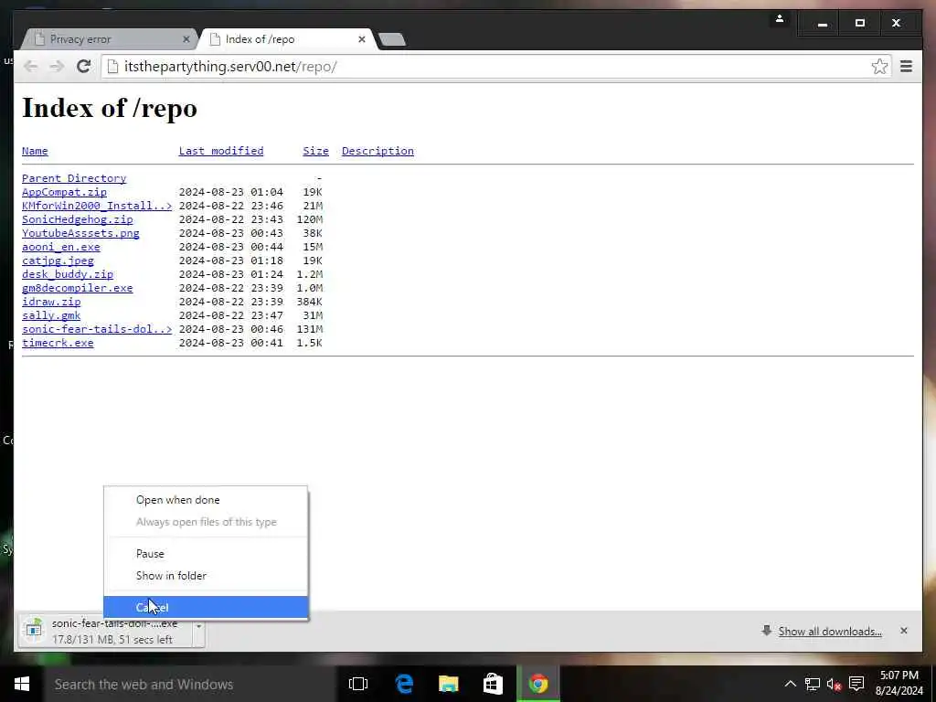The image size is (936, 702).
Task: Minimize the Chrome window
Action: 823,23
